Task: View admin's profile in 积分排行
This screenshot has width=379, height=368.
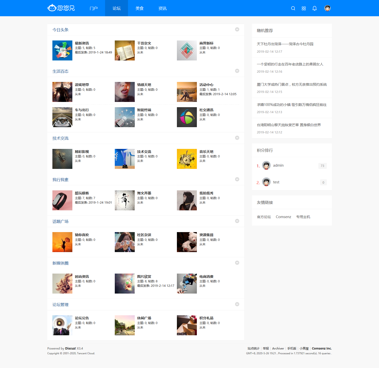Action: (278, 165)
